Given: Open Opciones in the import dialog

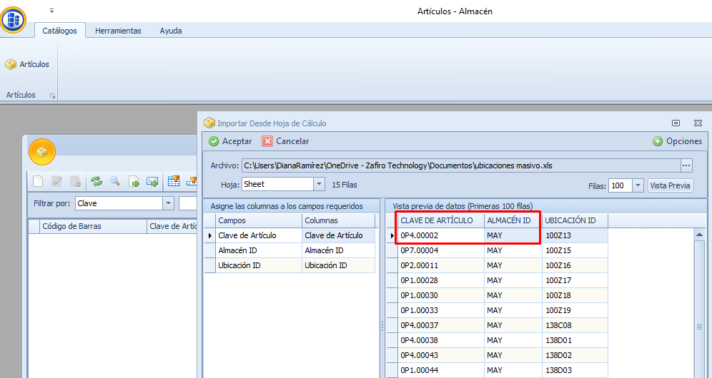Looking at the screenshot, I should click(677, 141).
